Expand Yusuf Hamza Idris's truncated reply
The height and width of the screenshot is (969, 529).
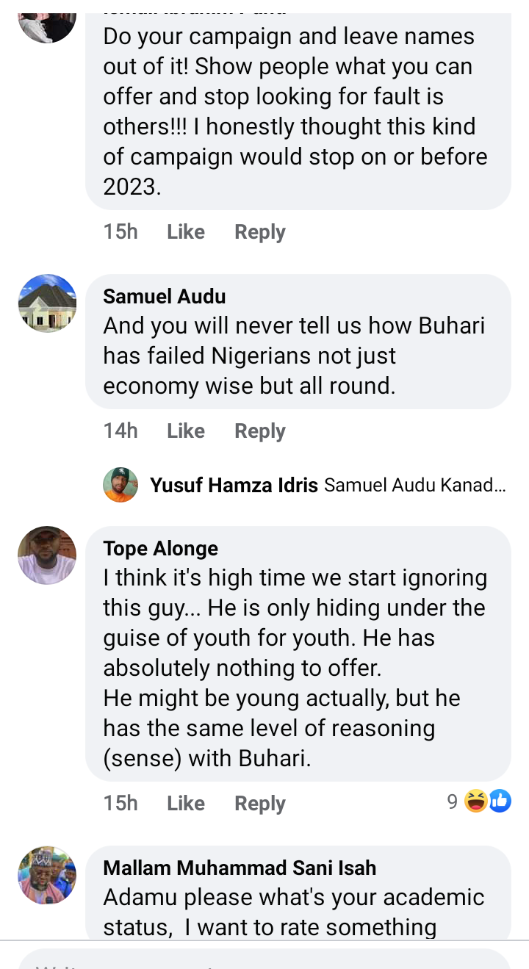point(414,485)
